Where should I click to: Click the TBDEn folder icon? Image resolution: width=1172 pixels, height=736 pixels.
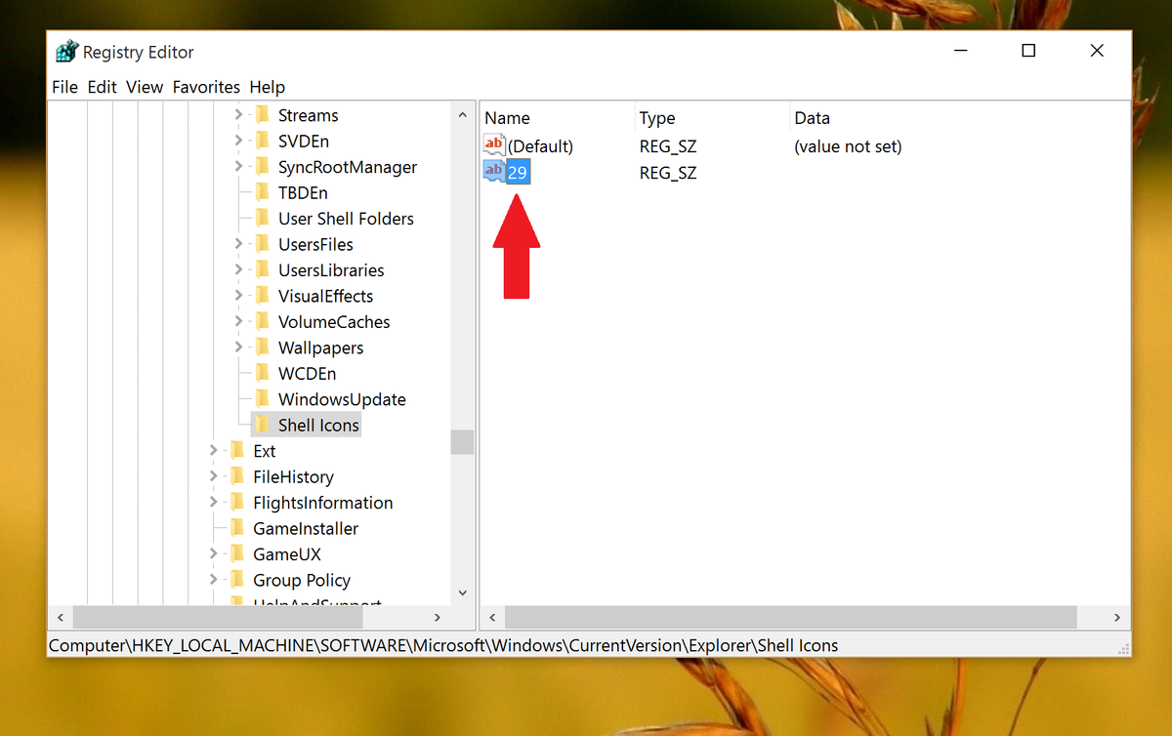pyautogui.click(x=261, y=192)
